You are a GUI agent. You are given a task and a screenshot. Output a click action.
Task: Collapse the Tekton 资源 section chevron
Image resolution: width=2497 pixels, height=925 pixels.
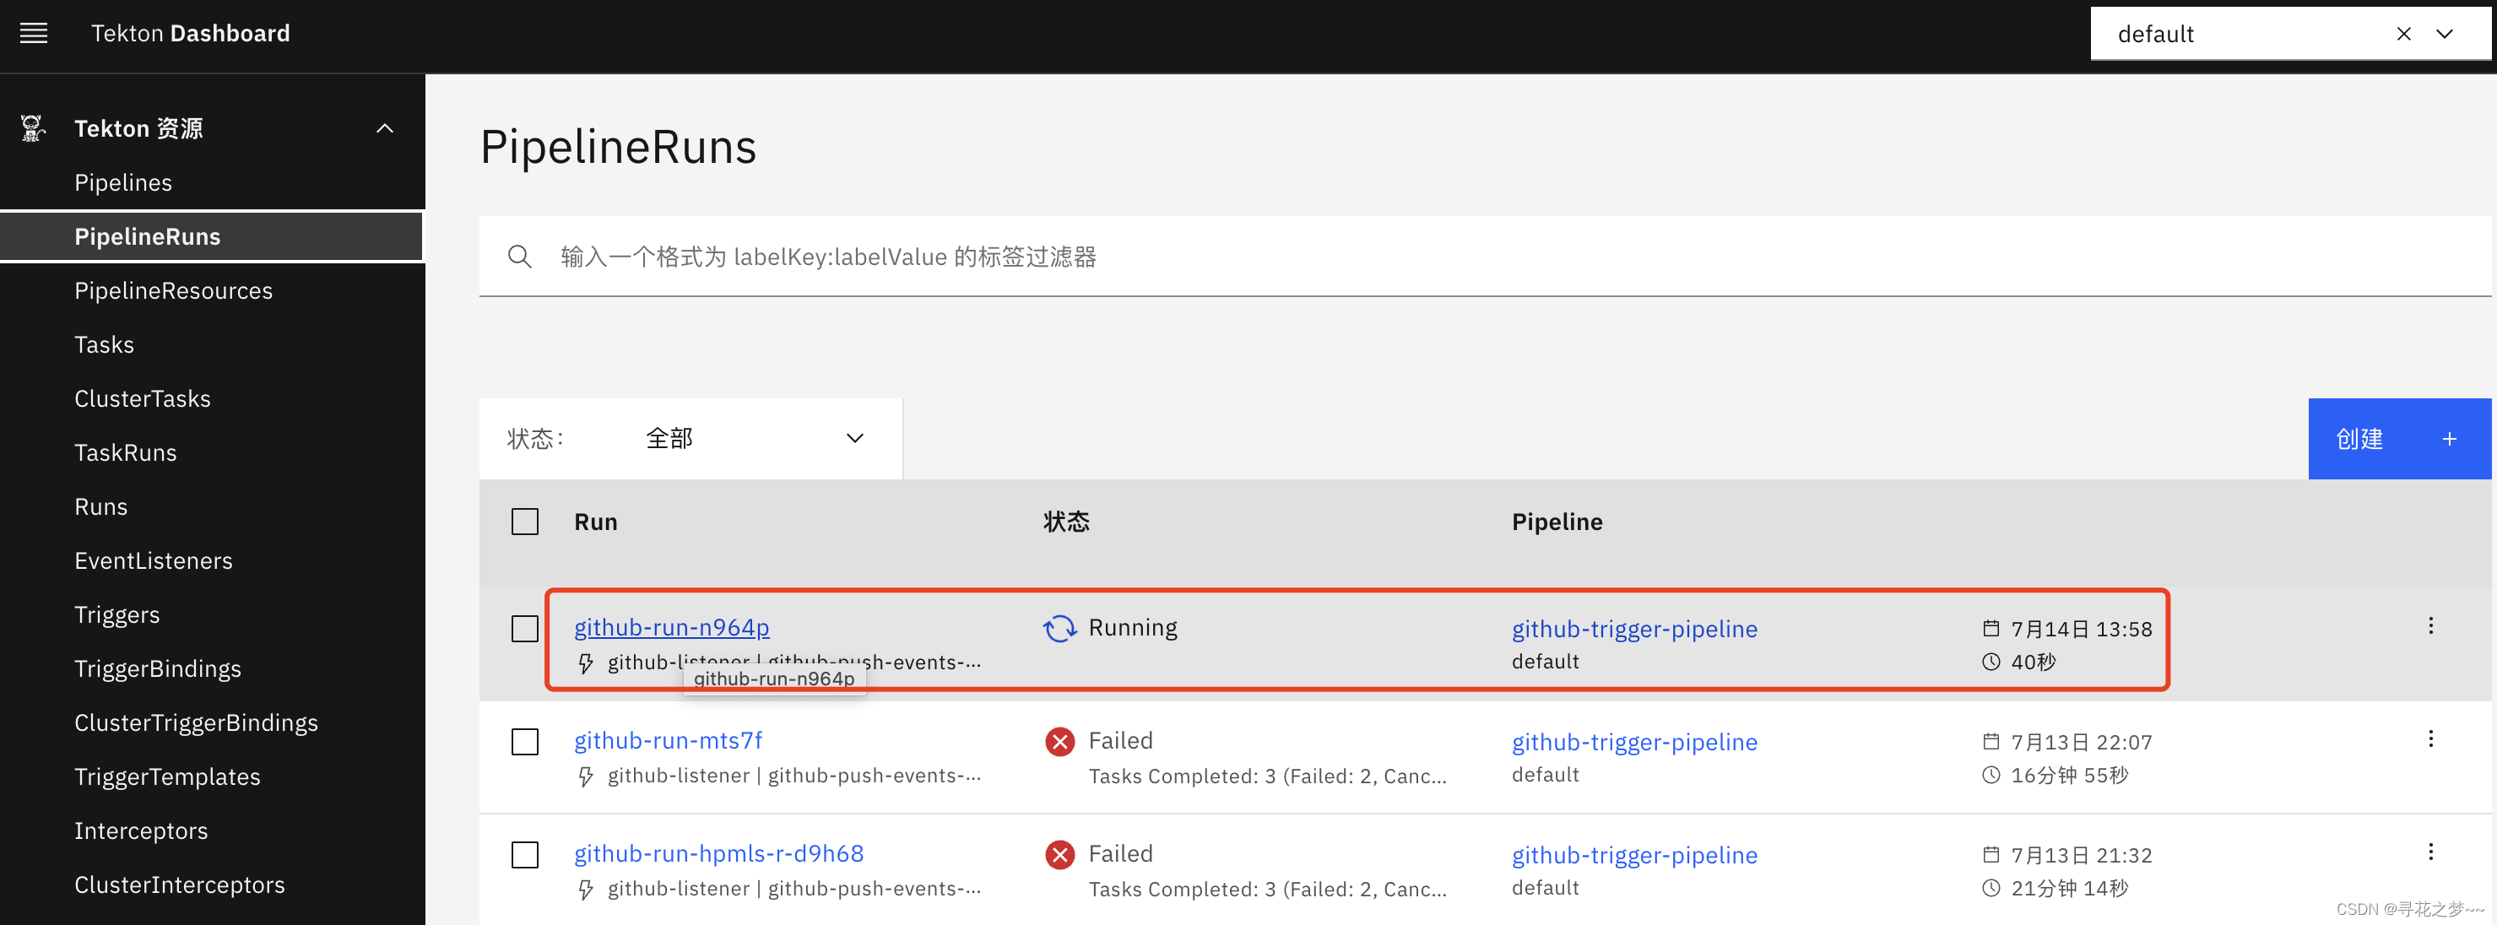point(385,128)
